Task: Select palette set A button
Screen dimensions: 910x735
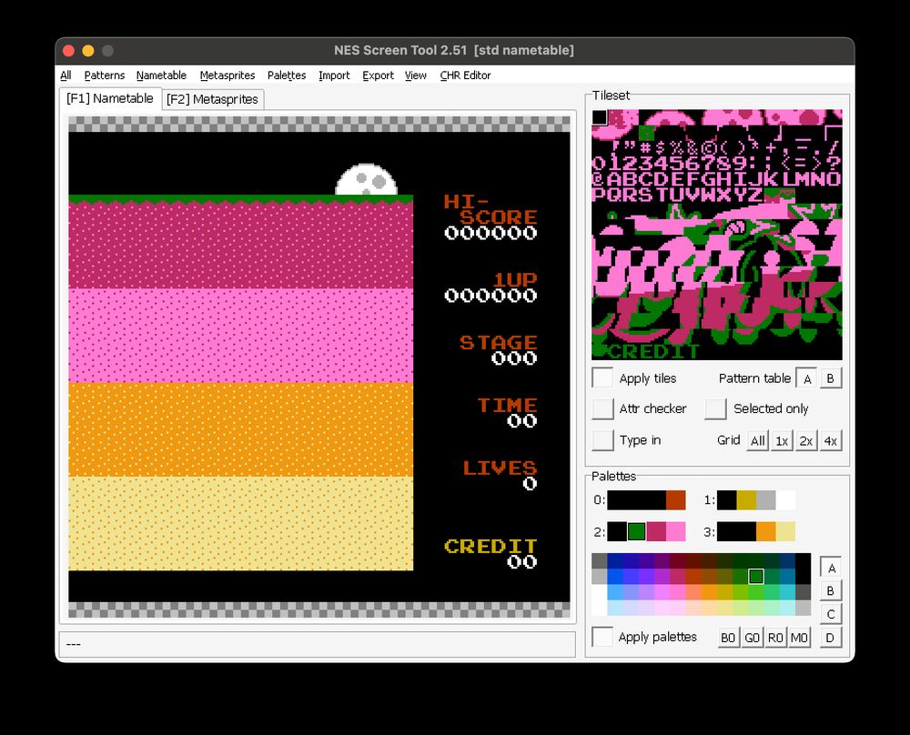Action: 831,568
